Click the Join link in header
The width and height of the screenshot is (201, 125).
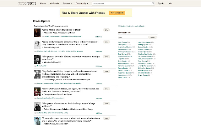[x=170, y=3]
